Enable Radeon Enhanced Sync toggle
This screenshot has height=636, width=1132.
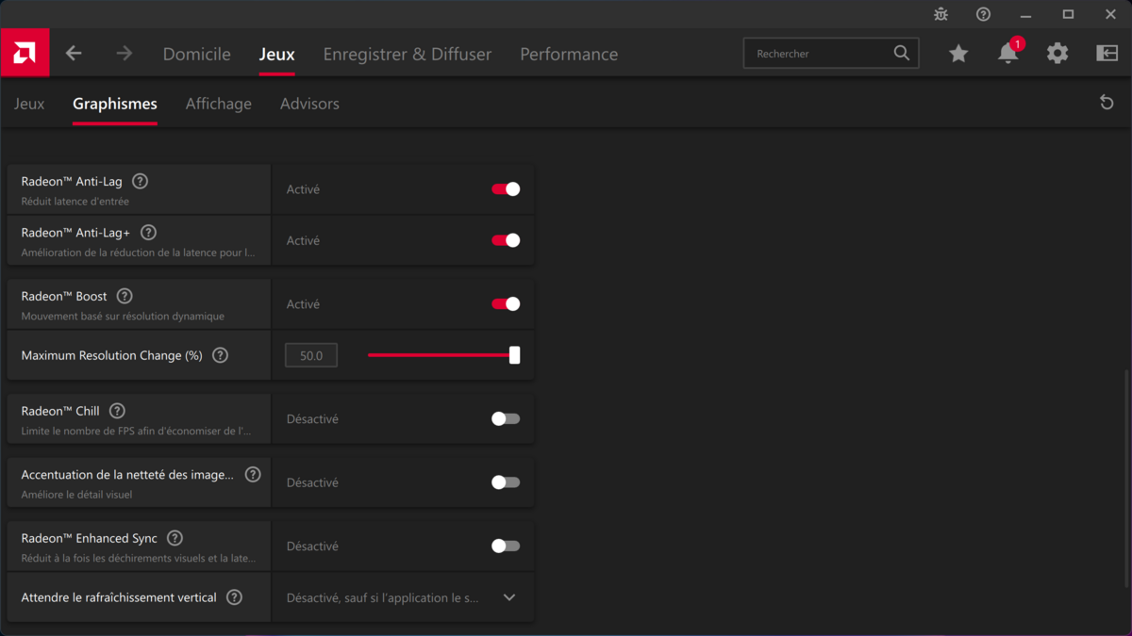[506, 546]
